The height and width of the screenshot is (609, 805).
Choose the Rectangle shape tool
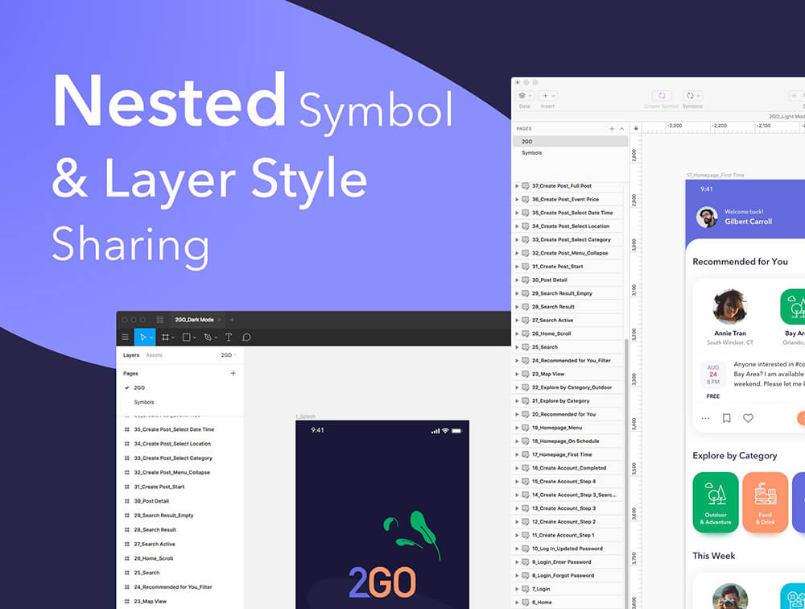point(187,338)
